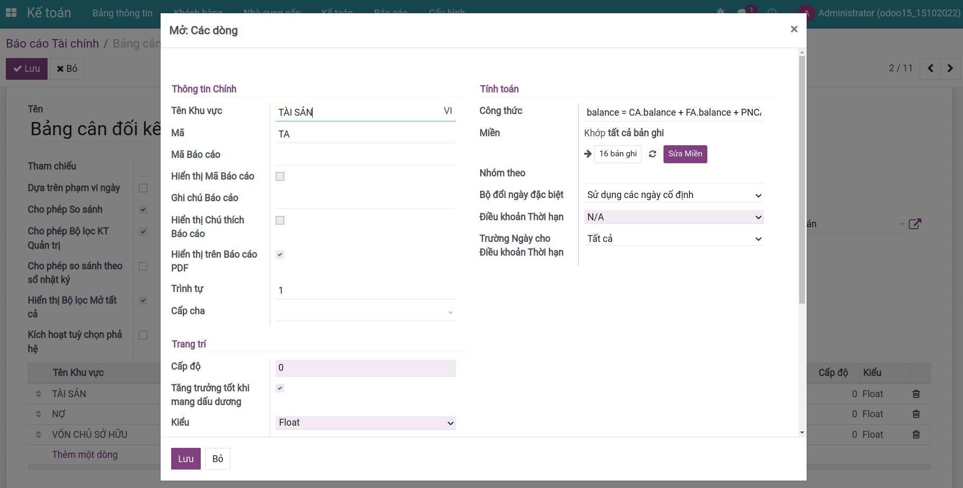Uncheck Hiển thị trên Báo cáo PDF
The height and width of the screenshot is (488, 963).
click(x=280, y=255)
